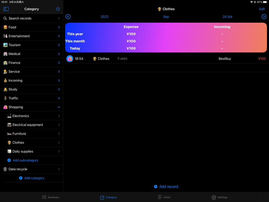Click the Incoming money bag icon

click(5, 80)
